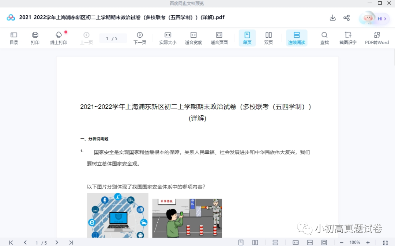Choose 适合页面 fit page

coord(219,38)
